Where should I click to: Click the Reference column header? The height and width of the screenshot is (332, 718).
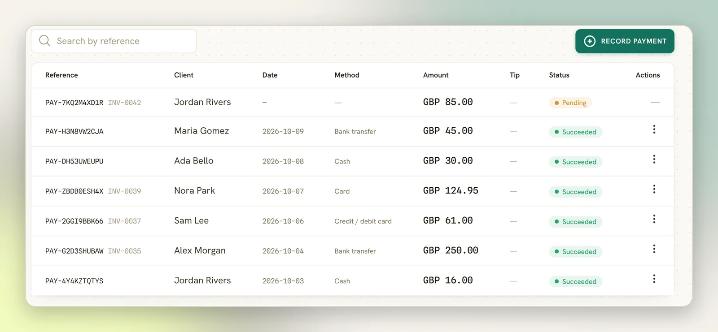tap(61, 75)
